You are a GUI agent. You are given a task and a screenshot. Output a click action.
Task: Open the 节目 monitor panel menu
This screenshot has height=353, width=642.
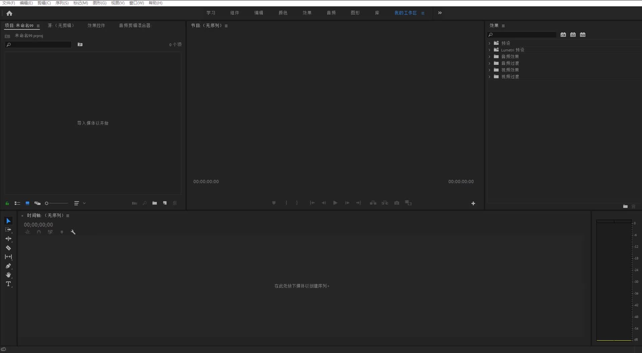(x=226, y=26)
